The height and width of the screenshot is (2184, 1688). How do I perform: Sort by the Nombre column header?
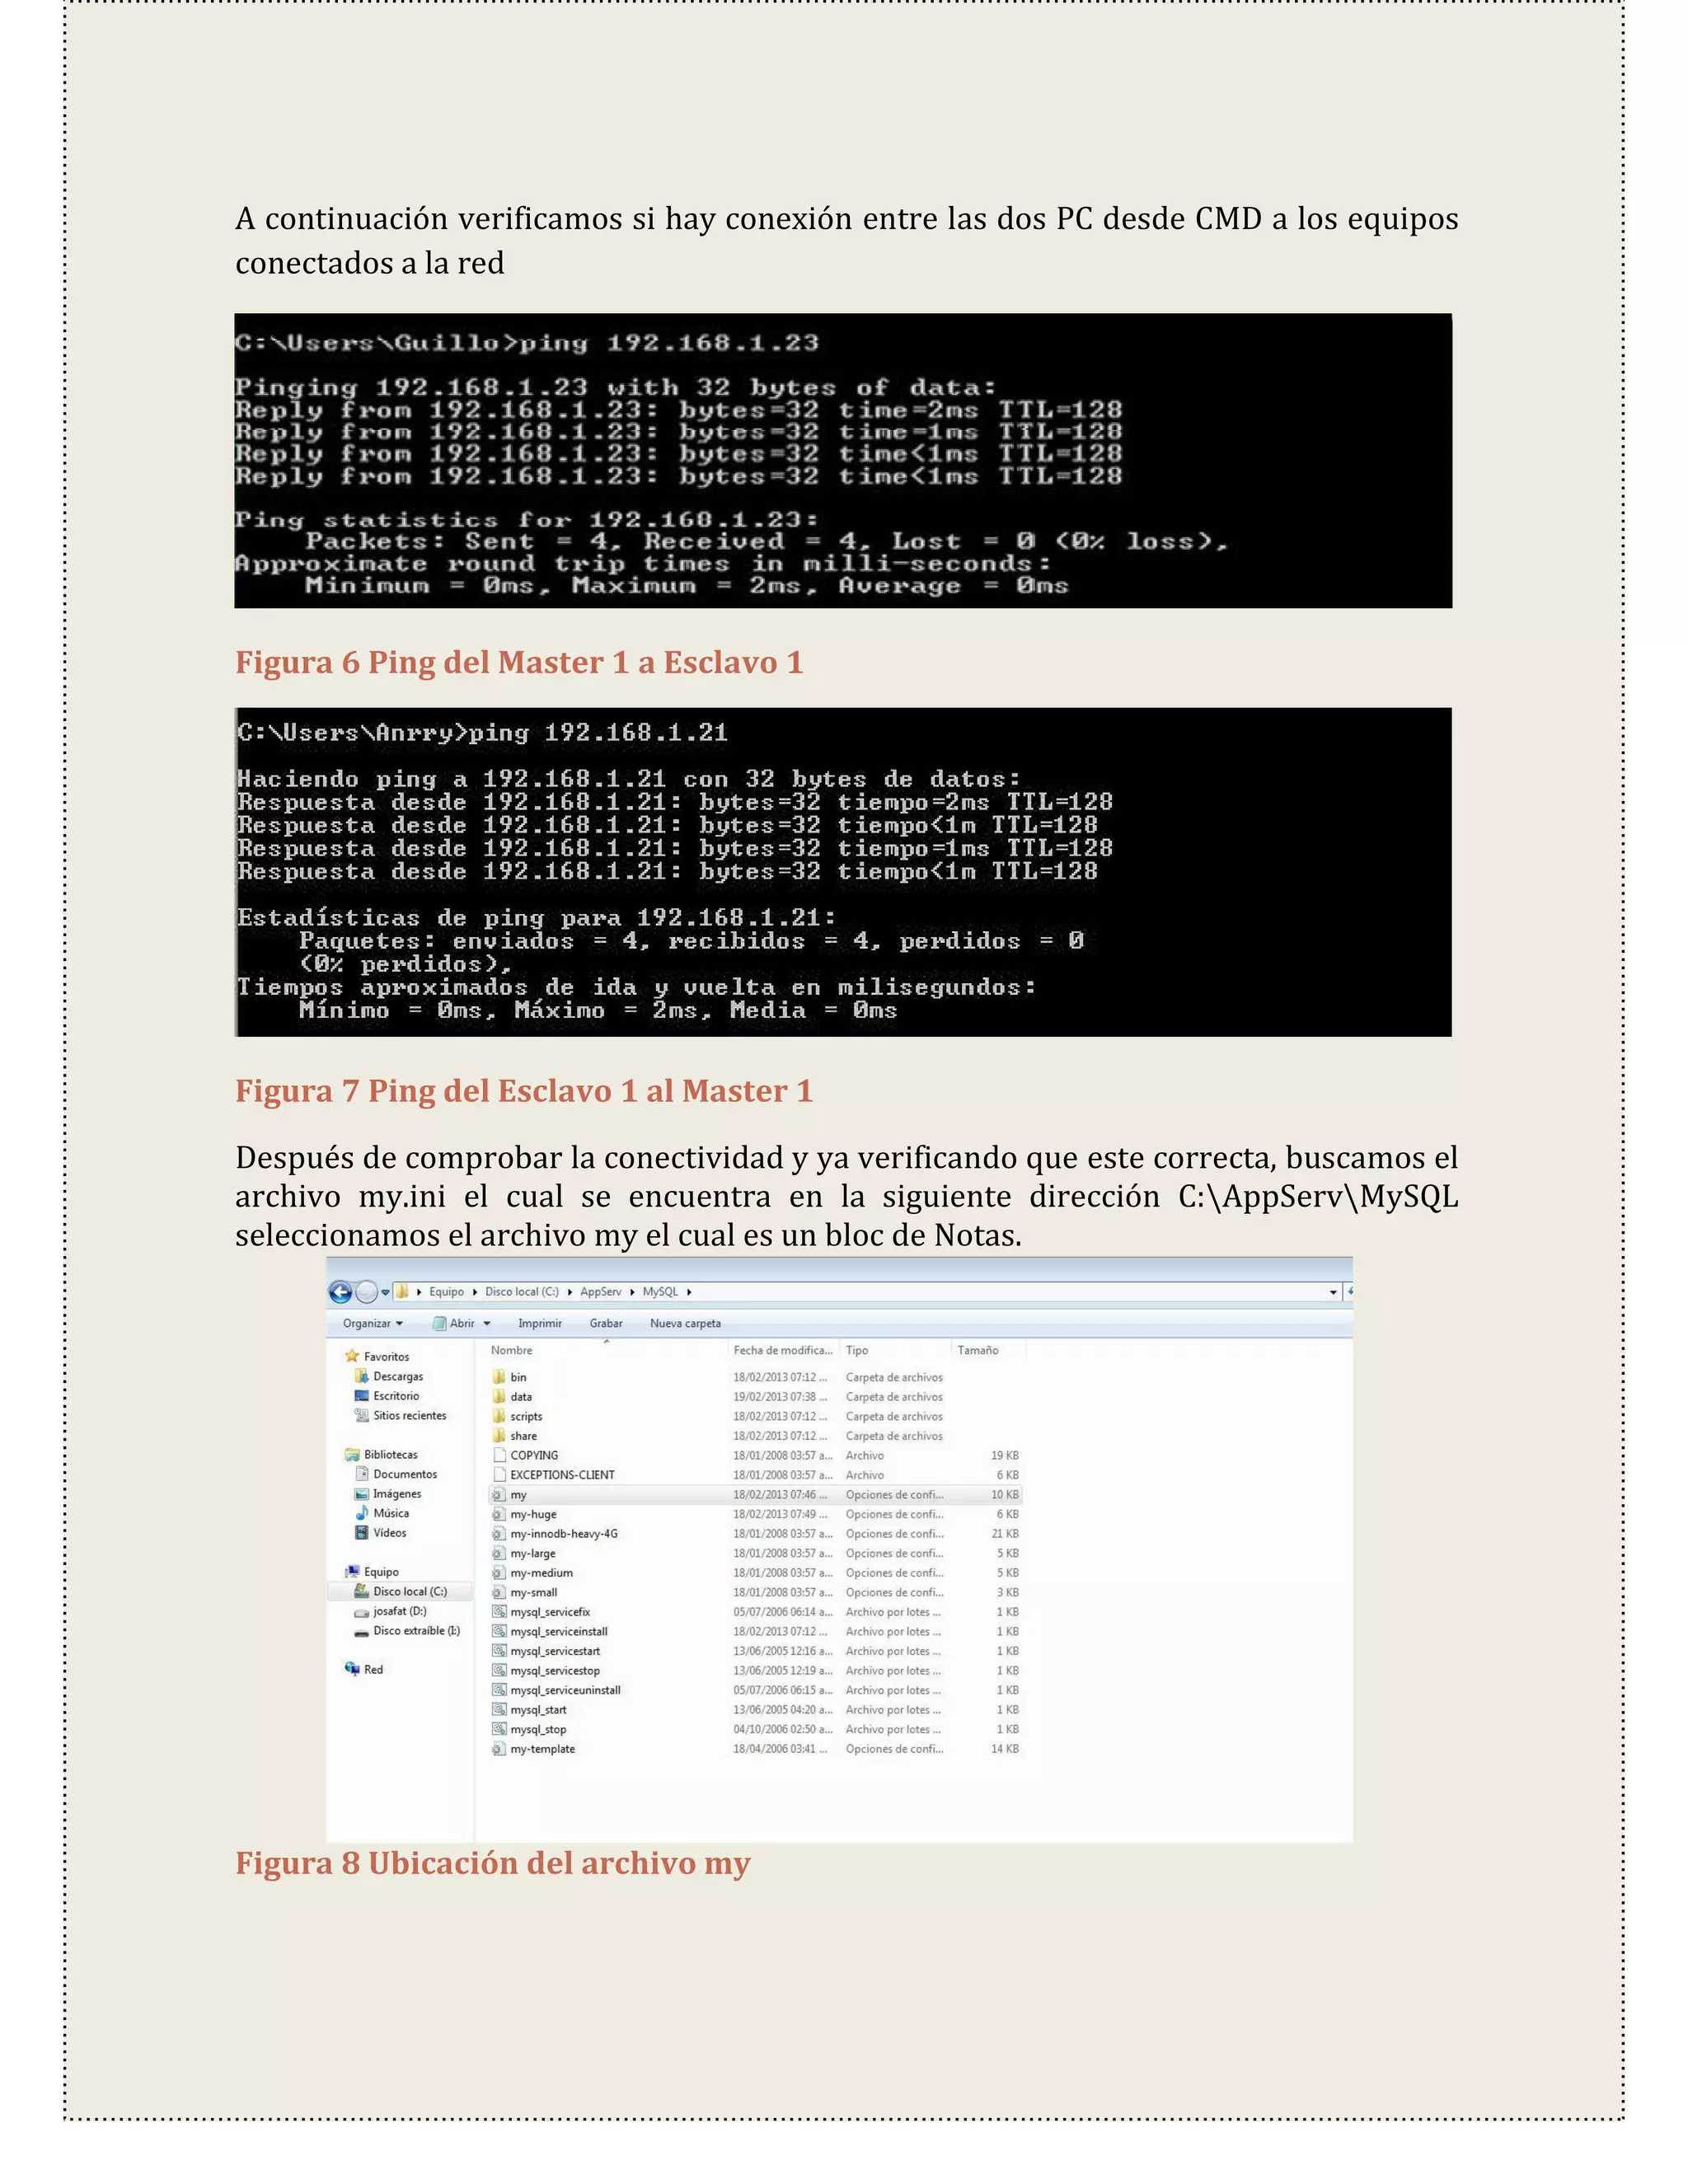click(511, 1350)
